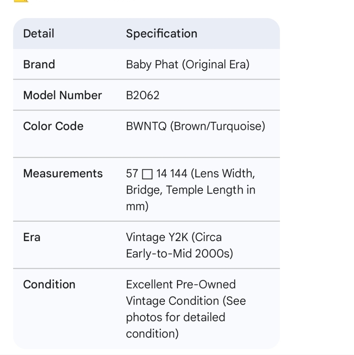354x355 pixels.
Task: Select the Model Number label
Action: (x=63, y=95)
